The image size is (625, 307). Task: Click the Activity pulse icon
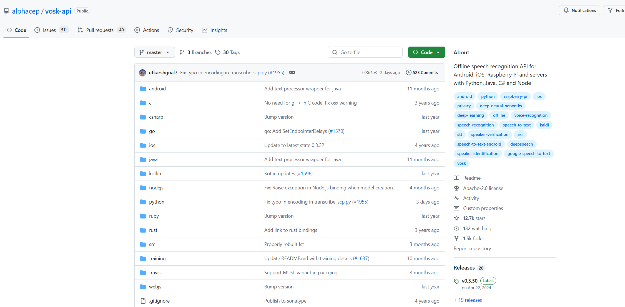[456, 198]
